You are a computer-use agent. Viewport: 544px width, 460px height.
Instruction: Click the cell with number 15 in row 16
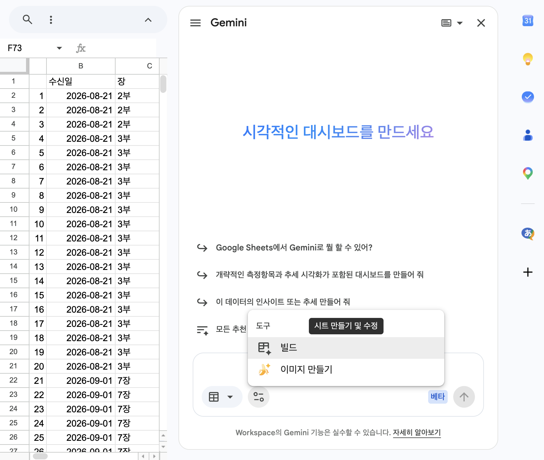[38, 295]
